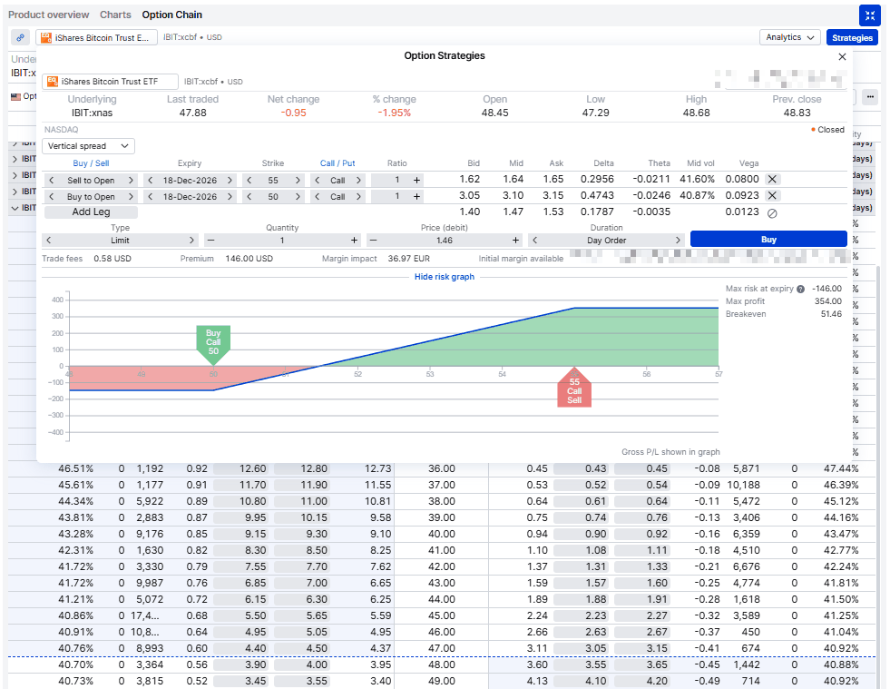This screenshot has width=890, height=689.
Task: Click the iShares Bitcoin Trust E... instrument box
Action: (x=96, y=37)
